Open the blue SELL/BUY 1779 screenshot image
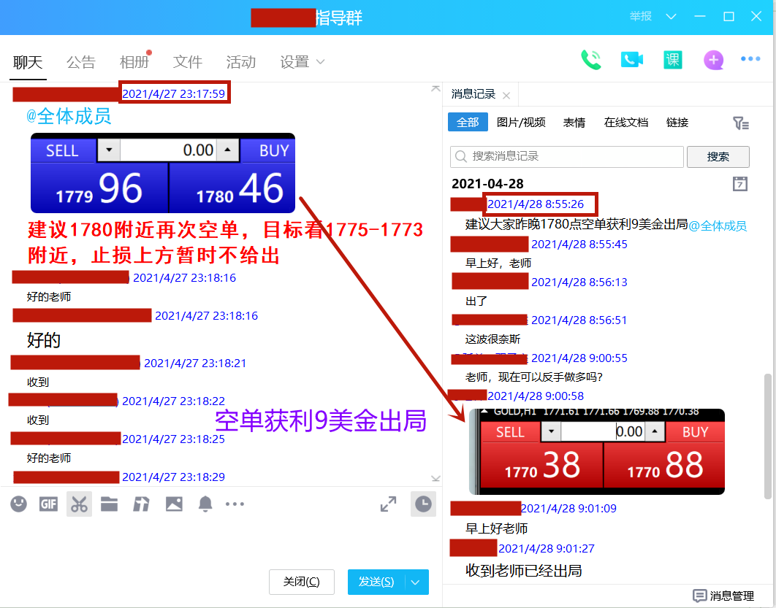Viewport: 776px width, 608px height. coord(163,173)
